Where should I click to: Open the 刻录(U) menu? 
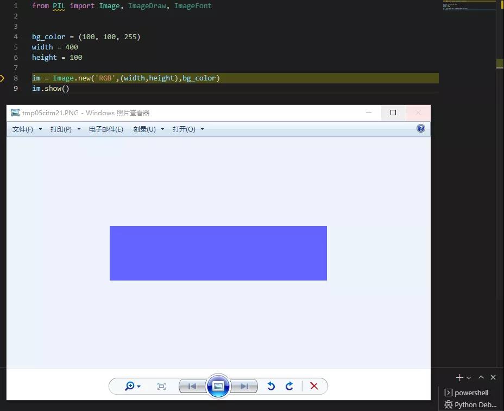pyautogui.click(x=144, y=129)
